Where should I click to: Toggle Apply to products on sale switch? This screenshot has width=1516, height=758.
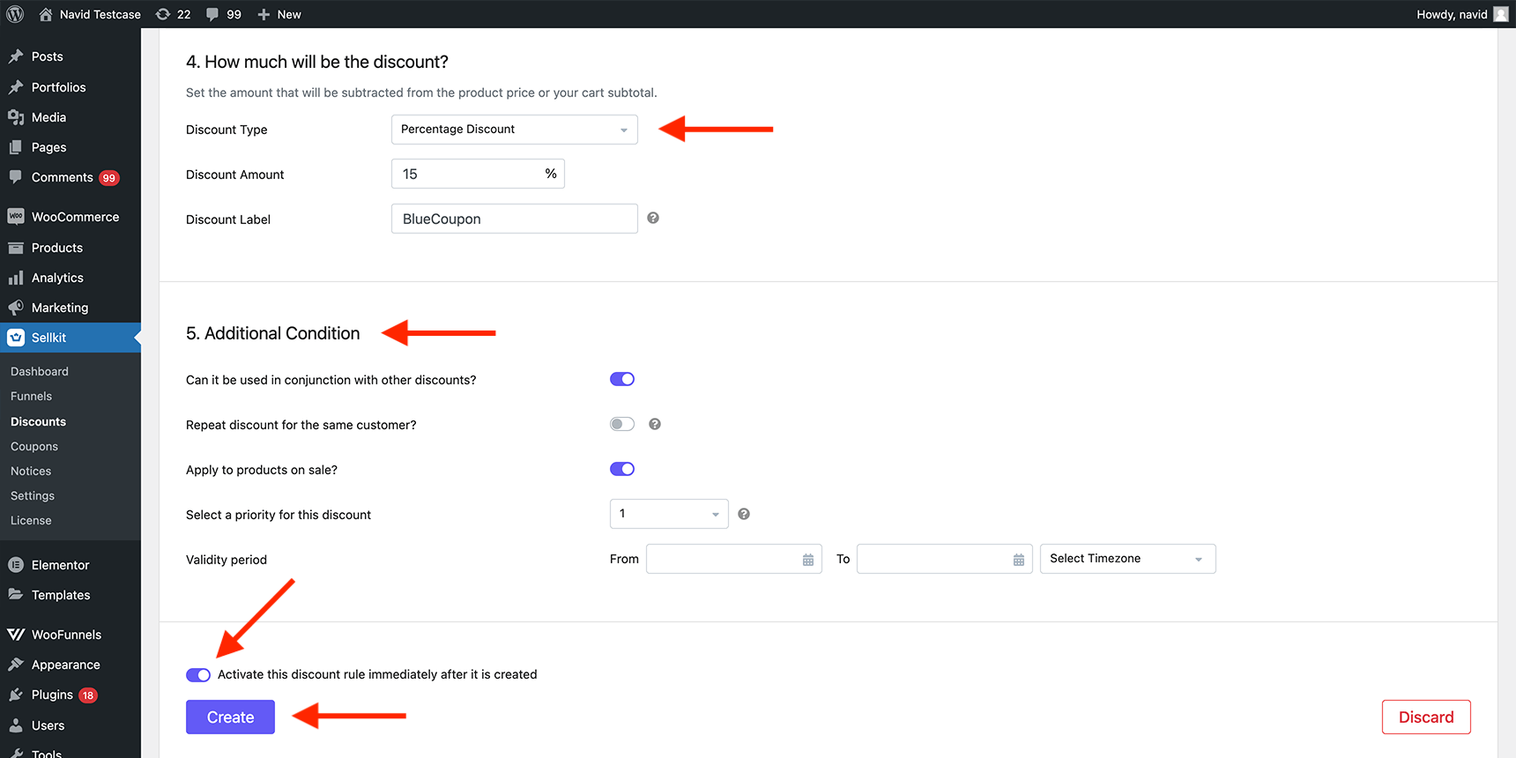[622, 469]
